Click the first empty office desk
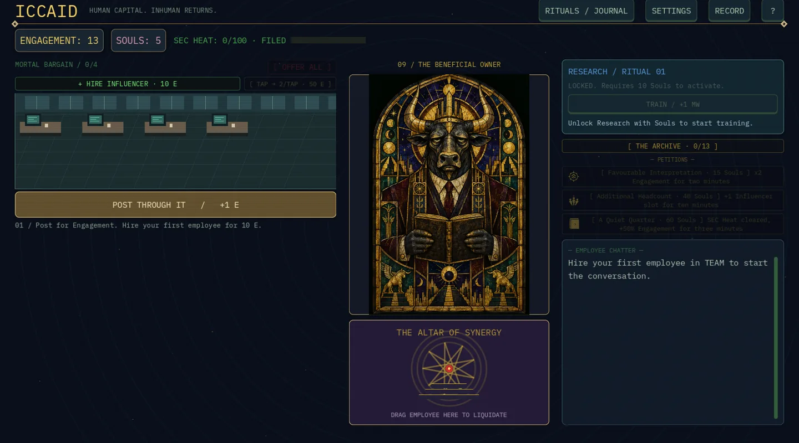The height and width of the screenshot is (443, 799). tap(41, 124)
